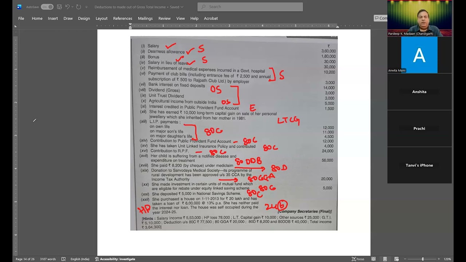Switch to Web Layout view icon
Viewport: 466px width, 262px height.
(x=396, y=259)
